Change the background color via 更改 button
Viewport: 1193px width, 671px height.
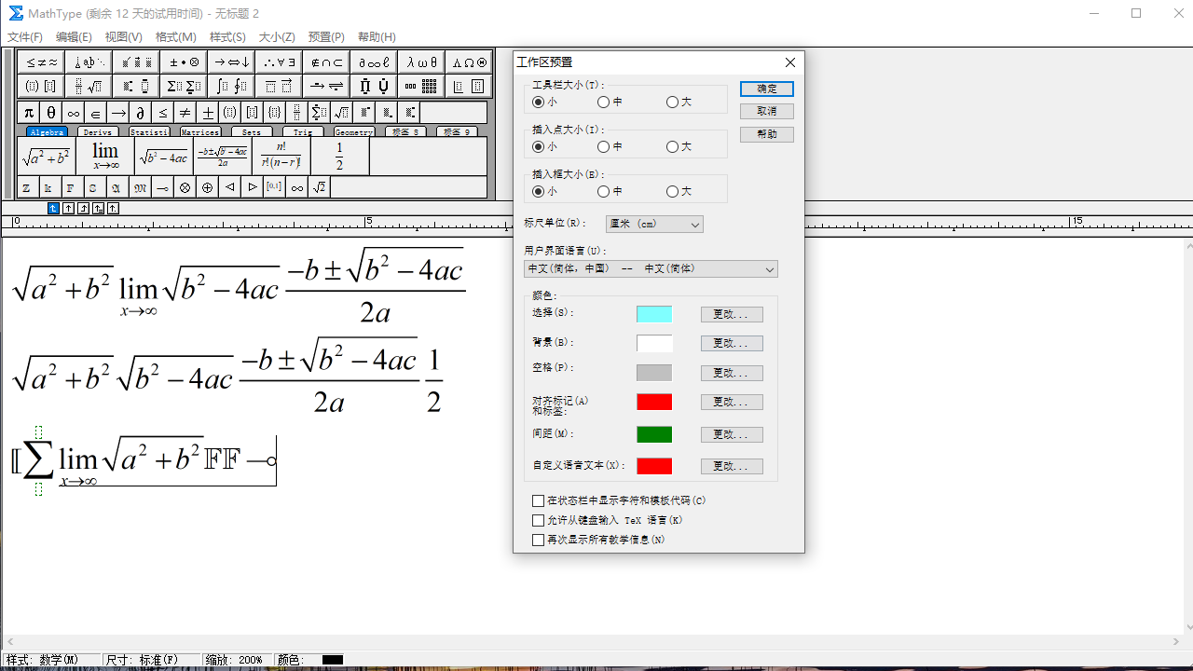(x=732, y=343)
